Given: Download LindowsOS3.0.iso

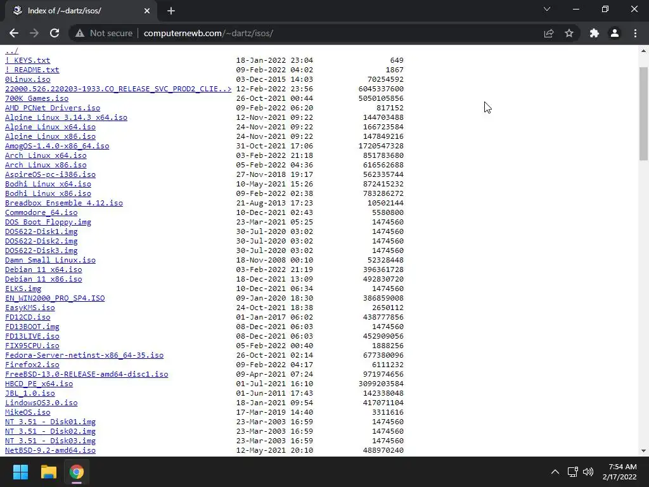Looking at the screenshot, I should click(41, 403).
